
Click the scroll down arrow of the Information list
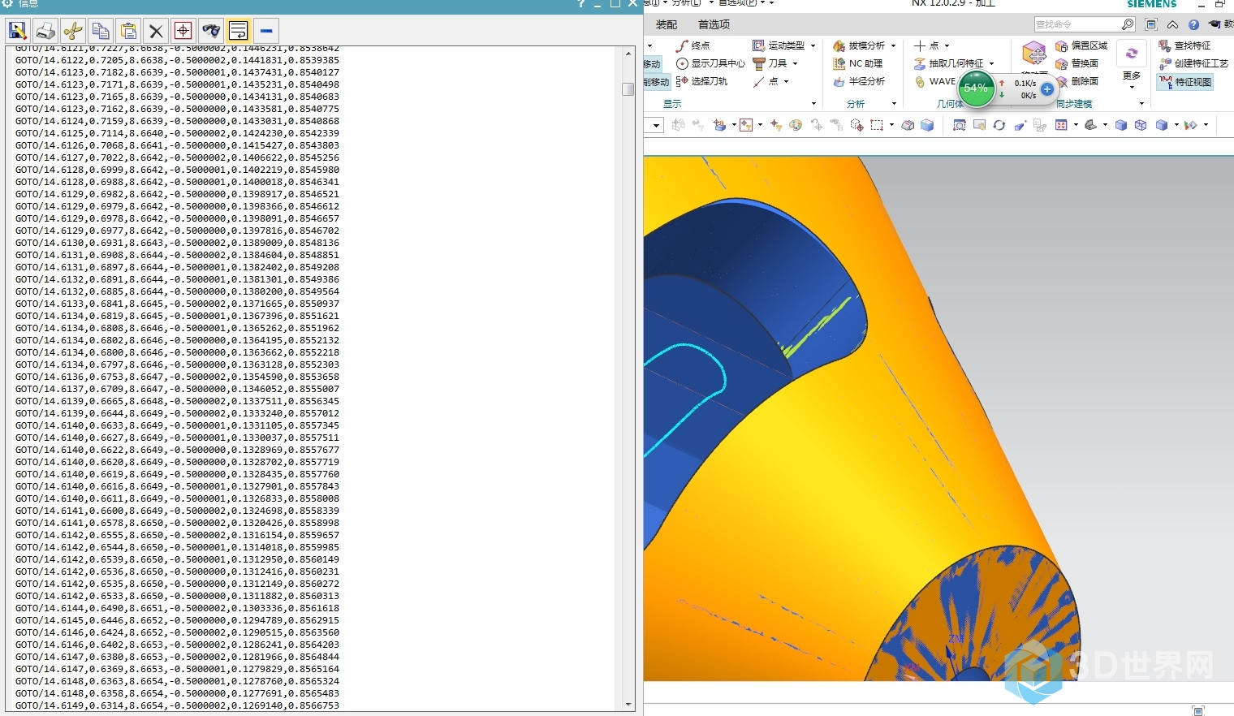tap(628, 704)
